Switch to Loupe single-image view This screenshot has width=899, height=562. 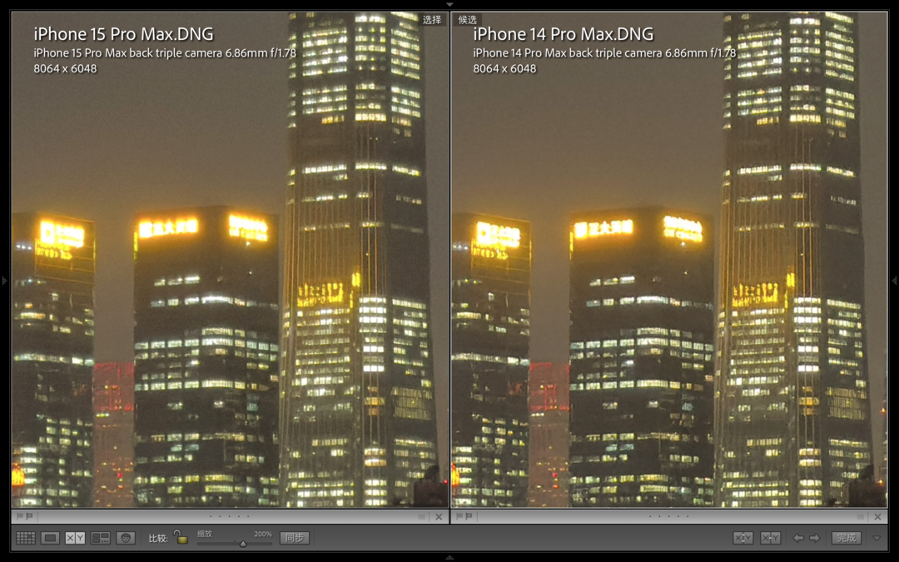51,538
